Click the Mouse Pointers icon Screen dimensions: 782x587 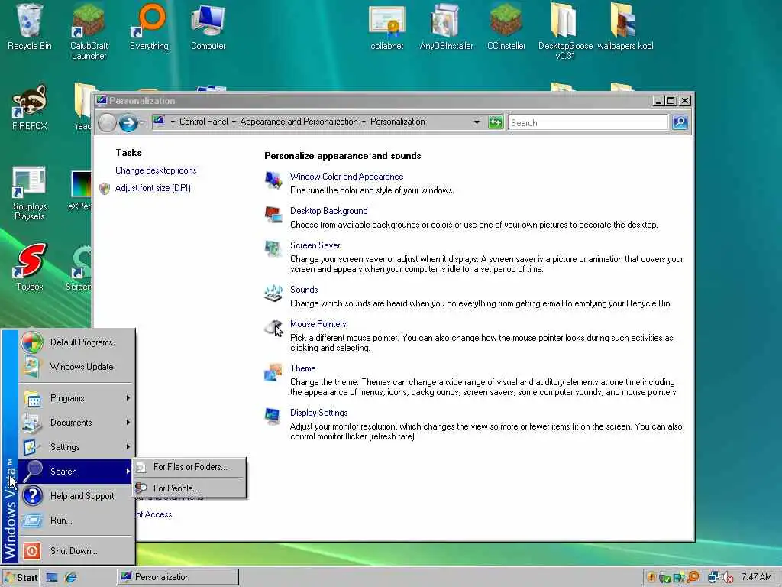(273, 328)
